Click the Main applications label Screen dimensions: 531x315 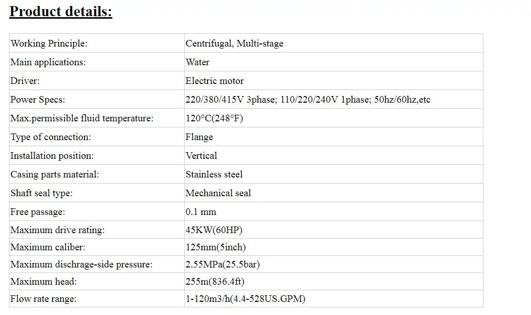[x=48, y=62]
